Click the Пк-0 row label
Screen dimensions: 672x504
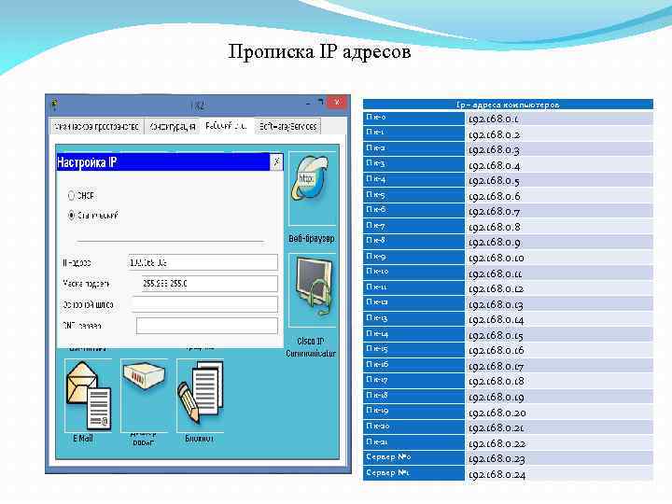(x=413, y=118)
